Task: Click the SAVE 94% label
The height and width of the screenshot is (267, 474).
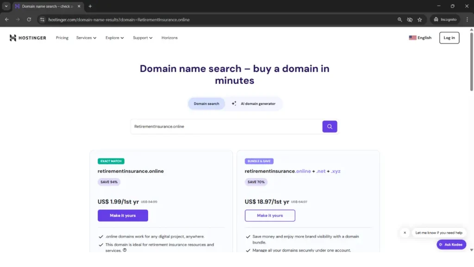Action: 109,182
